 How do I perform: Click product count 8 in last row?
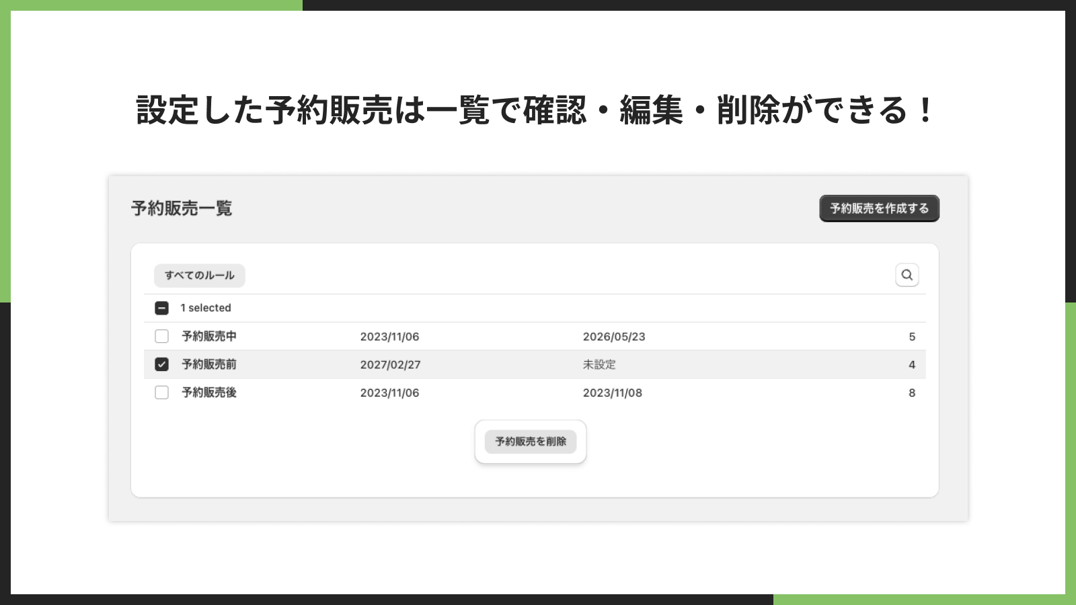pyautogui.click(x=912, y=393)
